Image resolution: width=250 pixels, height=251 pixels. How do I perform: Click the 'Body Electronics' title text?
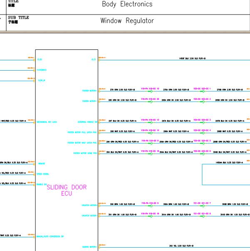click(x=127, y=4)
